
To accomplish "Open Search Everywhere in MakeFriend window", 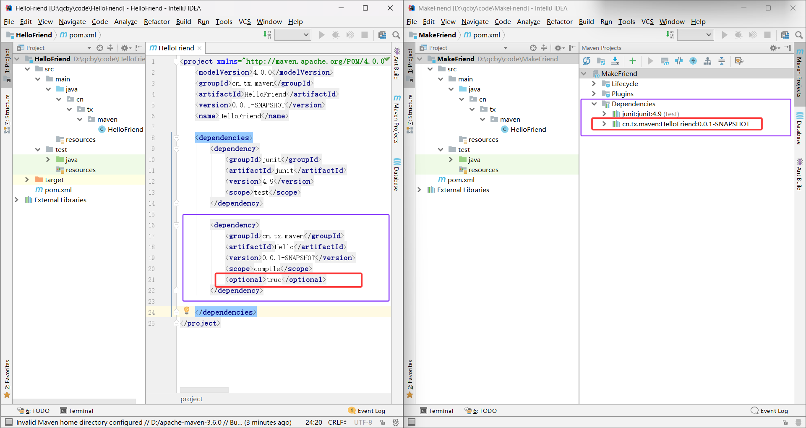I will (x=799, y=35).
